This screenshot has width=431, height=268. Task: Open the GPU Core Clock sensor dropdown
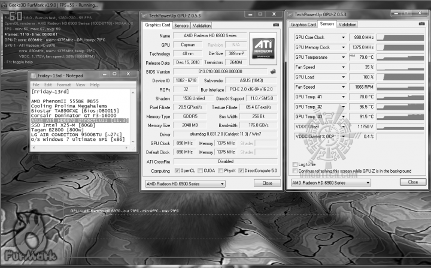pyautogui.click(x=344, y=37)
